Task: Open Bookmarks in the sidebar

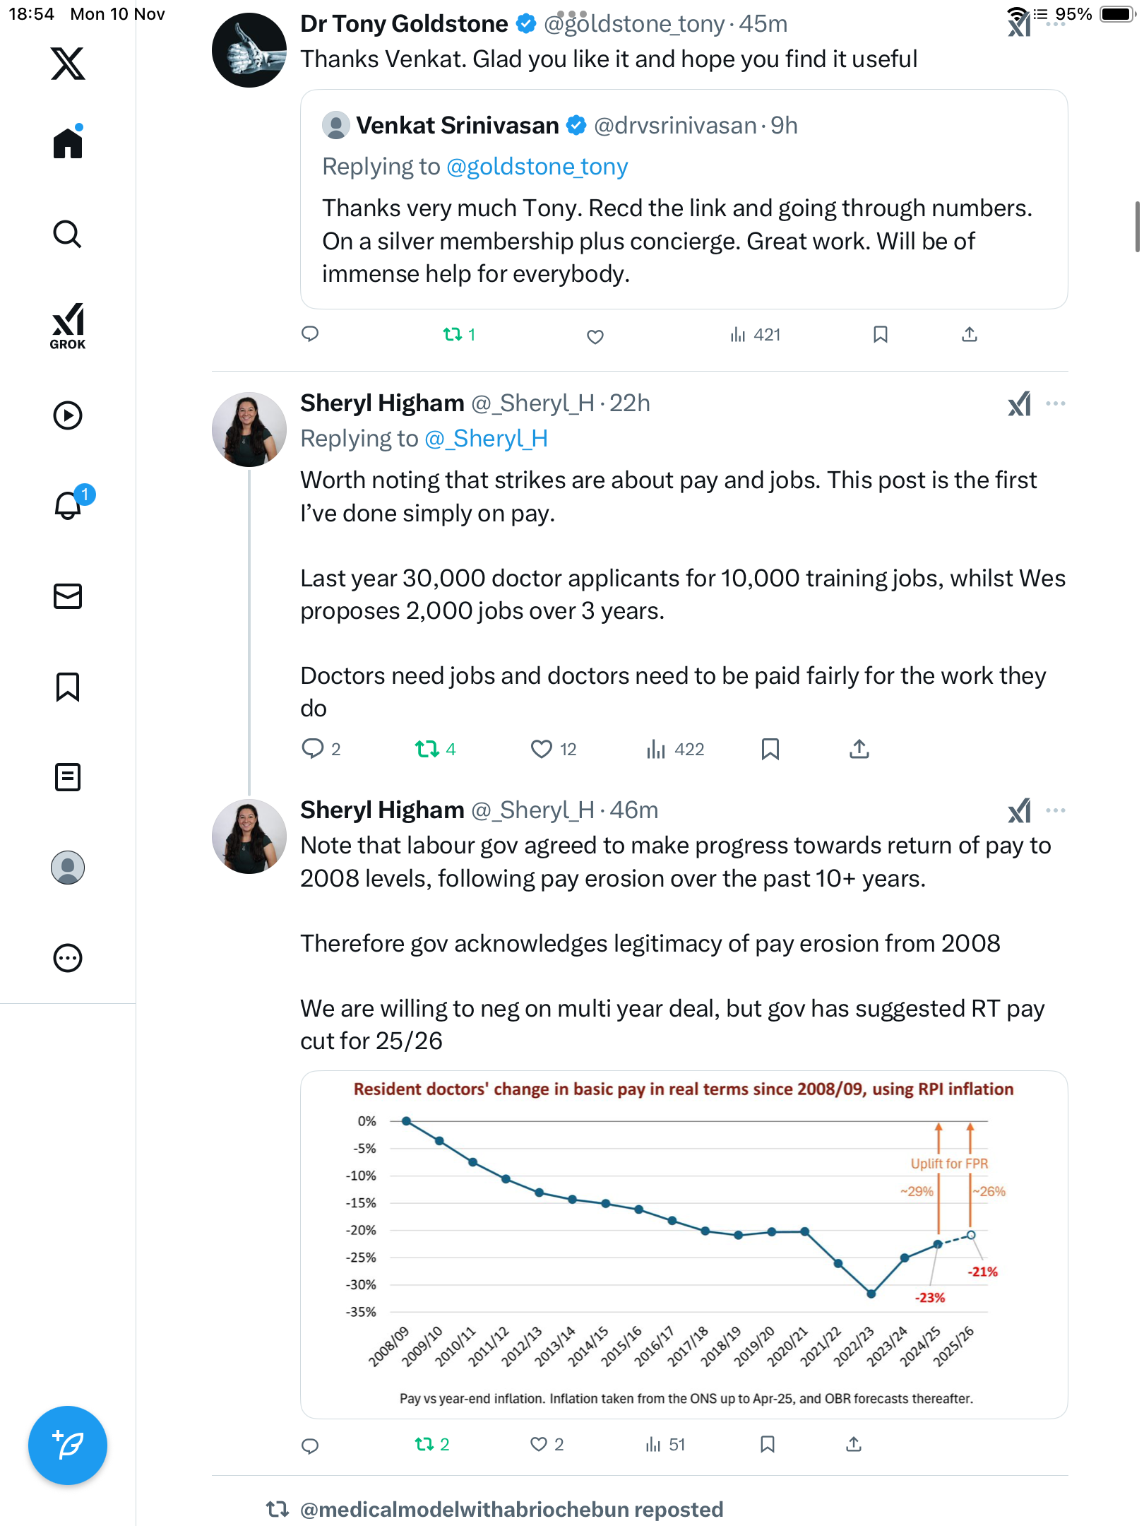Action: click(68, 687)
